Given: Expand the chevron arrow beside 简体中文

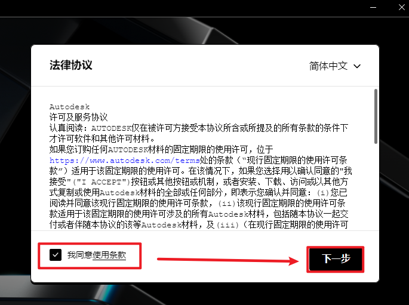Looking at the screenshot, I should (358, 66).
